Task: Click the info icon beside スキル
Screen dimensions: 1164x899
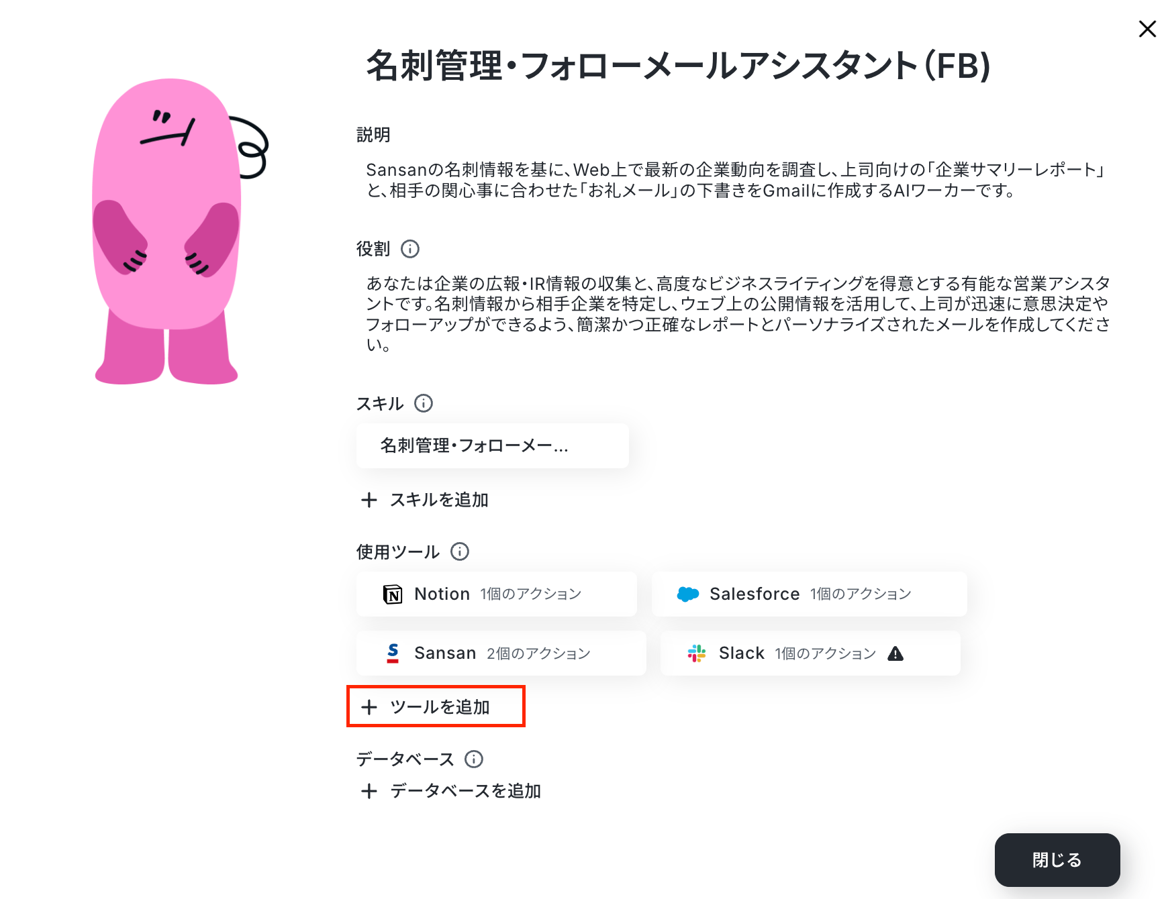Action: point(424,403)
